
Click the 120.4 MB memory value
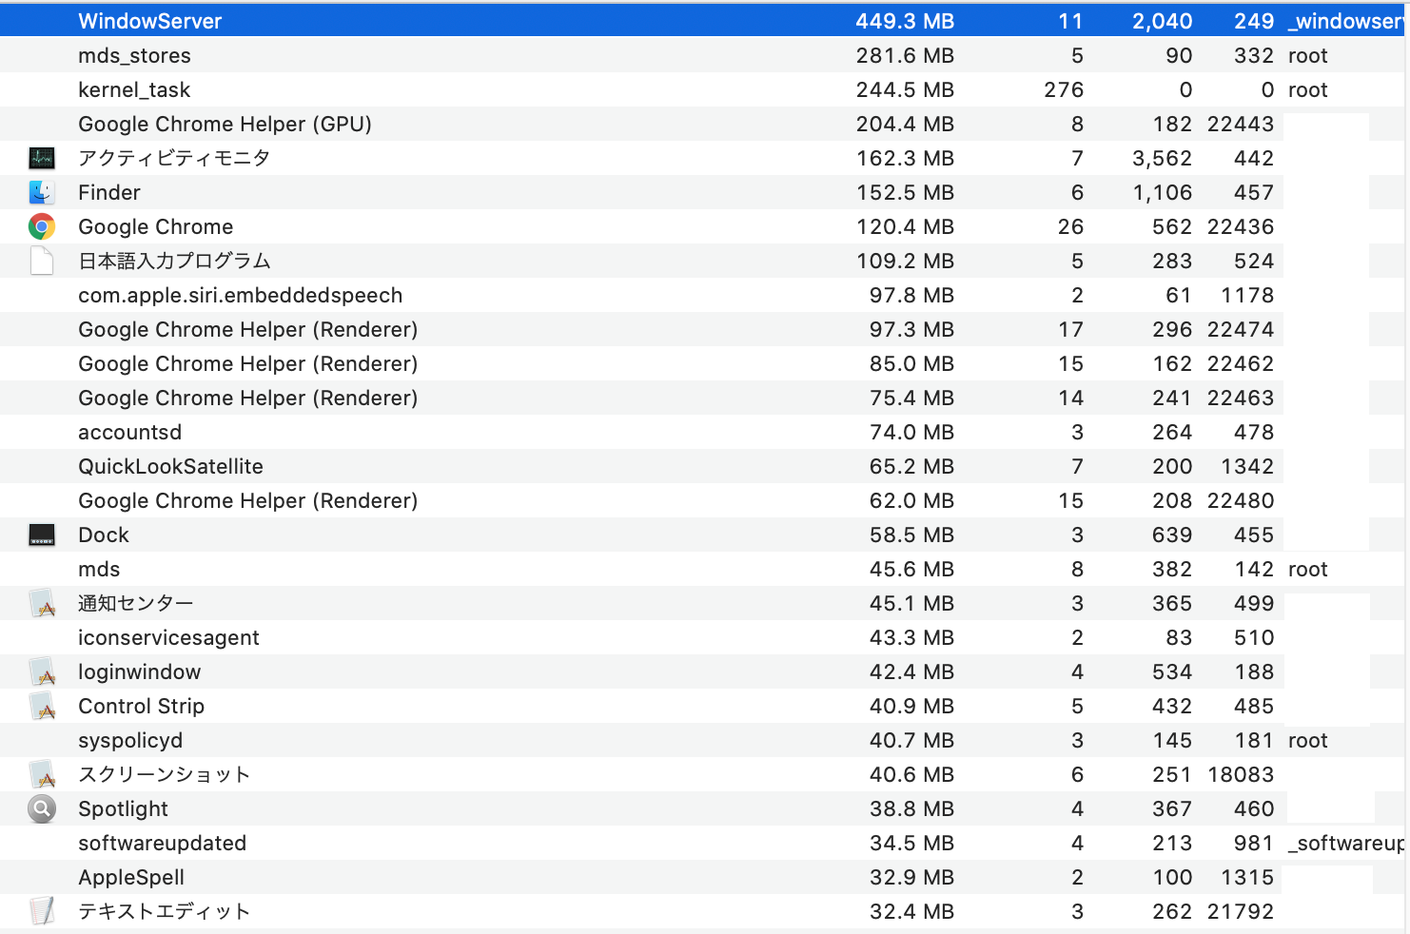[905, 226]
